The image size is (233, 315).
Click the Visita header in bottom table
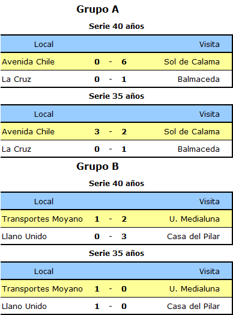pyautogui.click(x=210, y=272)
